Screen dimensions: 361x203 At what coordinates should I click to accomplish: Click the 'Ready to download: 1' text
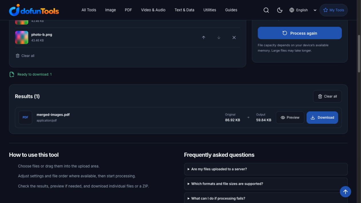[x=35, y=74]
